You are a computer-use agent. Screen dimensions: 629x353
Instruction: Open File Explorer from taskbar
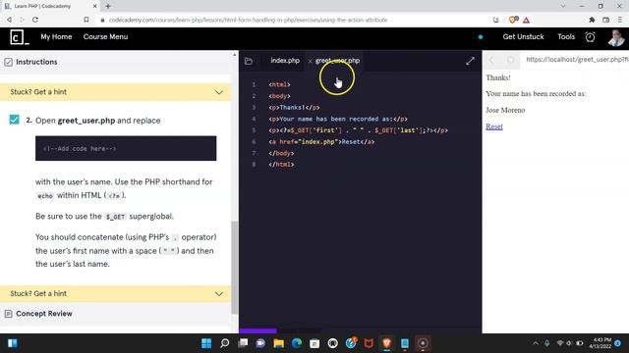[x=278, y=343]
